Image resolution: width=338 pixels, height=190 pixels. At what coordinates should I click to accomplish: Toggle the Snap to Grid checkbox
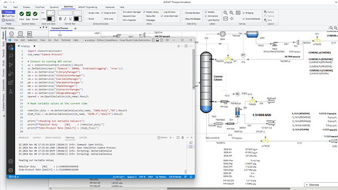[x=102, y=13]
